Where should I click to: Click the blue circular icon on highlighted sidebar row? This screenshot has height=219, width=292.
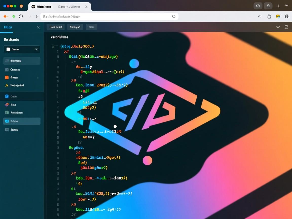pos(7,96)
